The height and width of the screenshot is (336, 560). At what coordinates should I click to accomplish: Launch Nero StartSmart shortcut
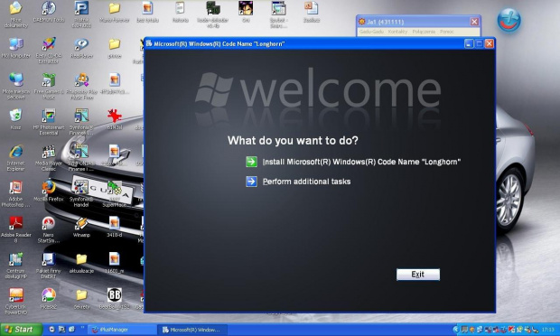[49, 229]
